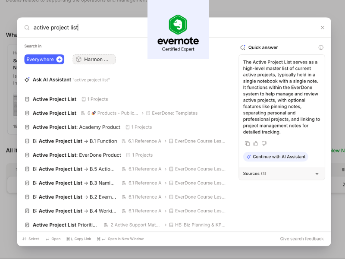Rate the Quick answer with thumbs down
The image size is (345, 259).
(x=264, y=143)
